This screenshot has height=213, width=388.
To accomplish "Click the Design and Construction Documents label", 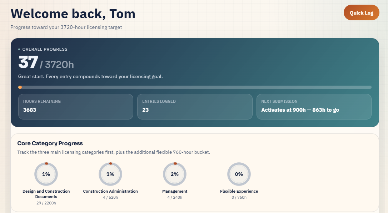I will tap(46, 194).
